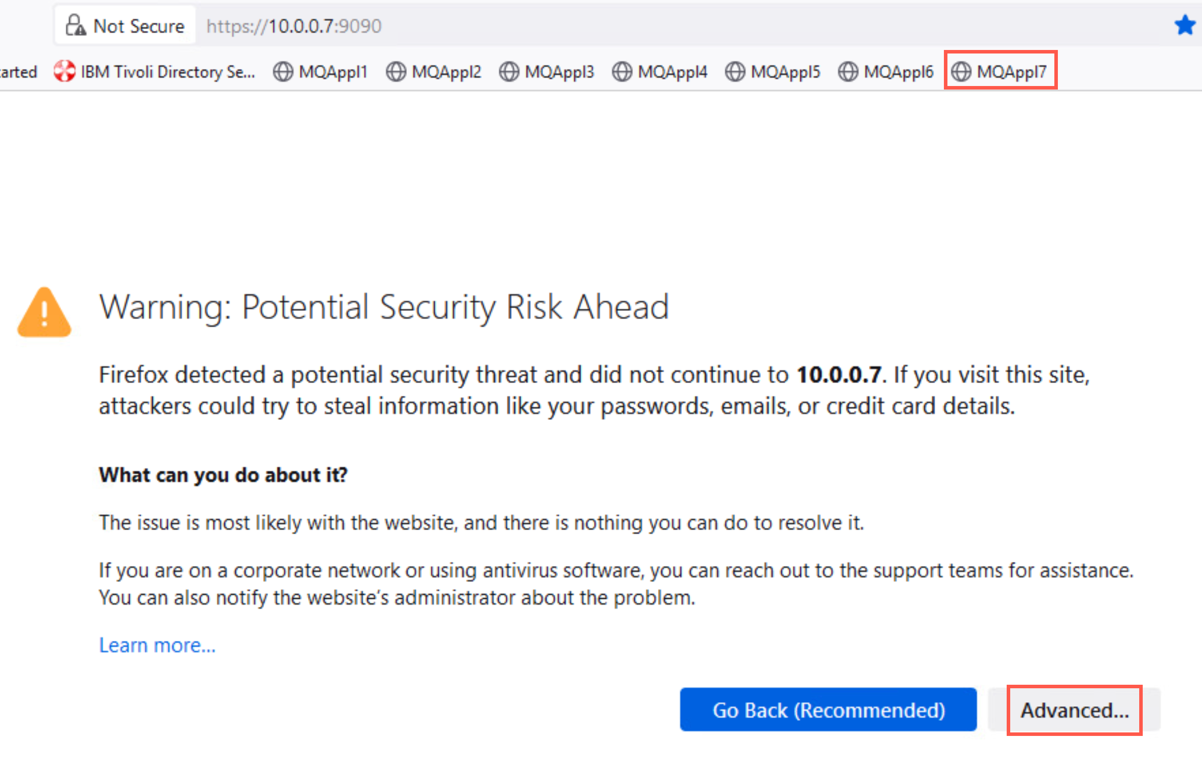Image resolution: width=1202 pixels, height=758 pixels.
Task: Click the globe icon beside MQAppl4
Action: pyautogui.click(x=622, y=71)
